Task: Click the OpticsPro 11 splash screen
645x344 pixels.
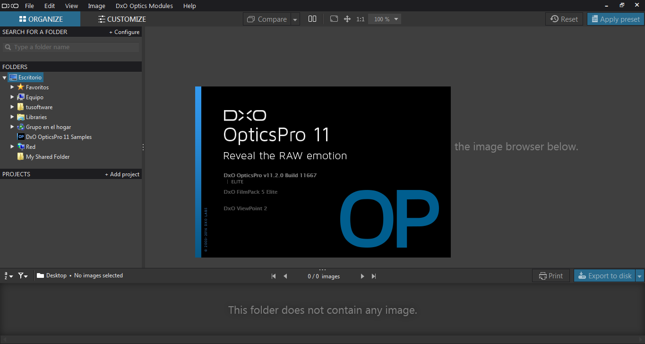Action: (x=323, y=172)
